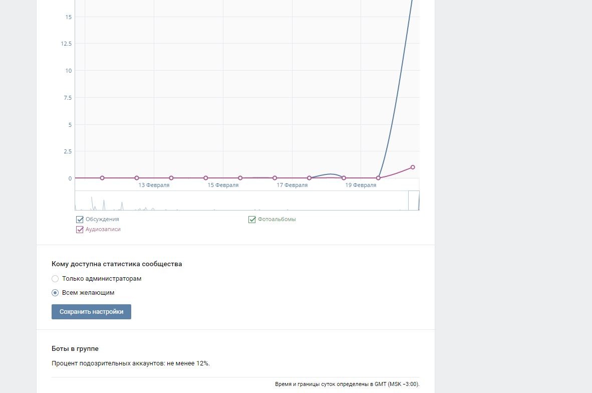Viewport: 592px width, 393px height.
Task: Click the last pink data point at value 1
Action: point(413,167)
